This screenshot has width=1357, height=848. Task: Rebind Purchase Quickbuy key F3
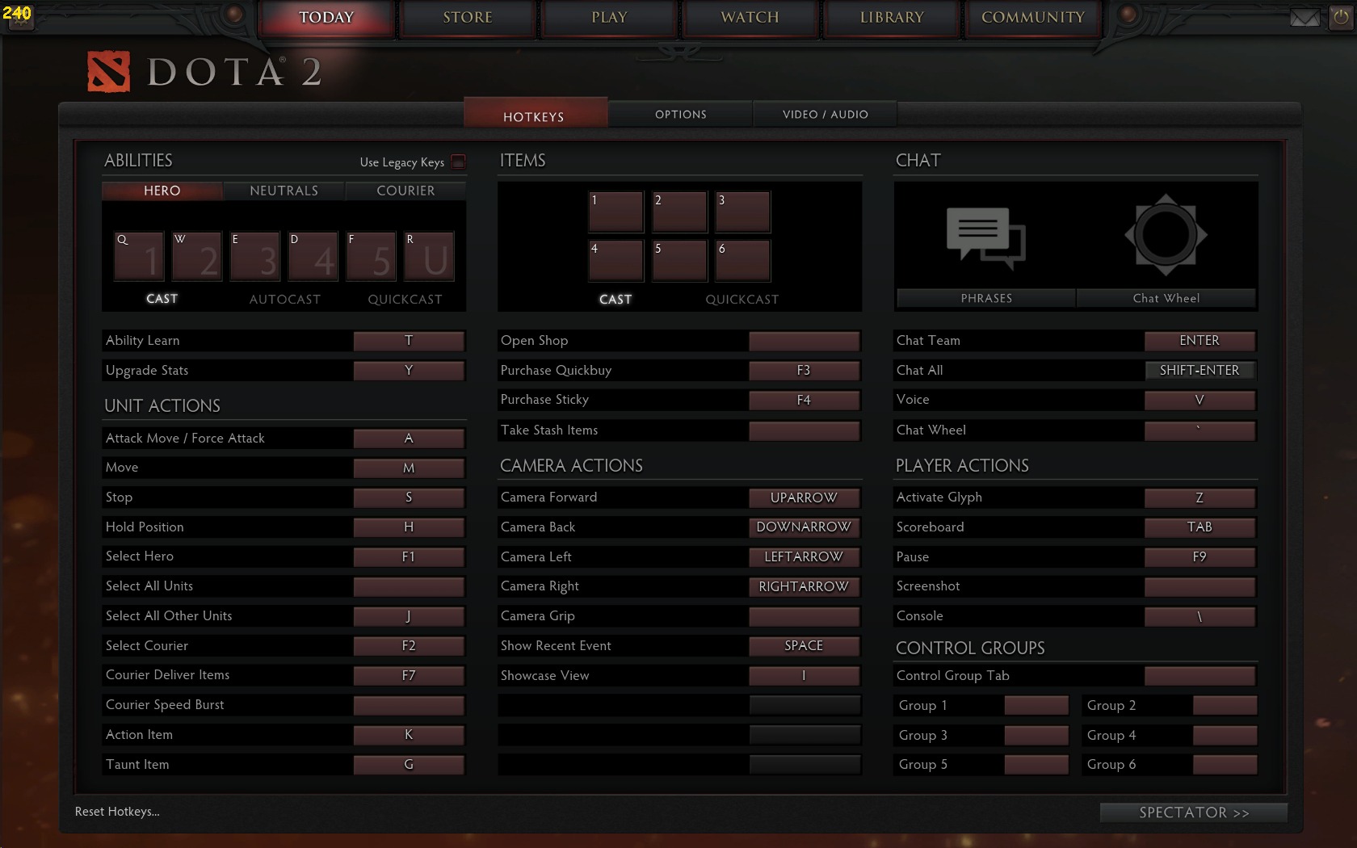[805, 371]
